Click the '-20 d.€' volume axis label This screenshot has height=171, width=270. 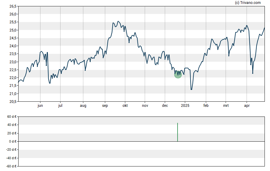[x=11, y=150]
